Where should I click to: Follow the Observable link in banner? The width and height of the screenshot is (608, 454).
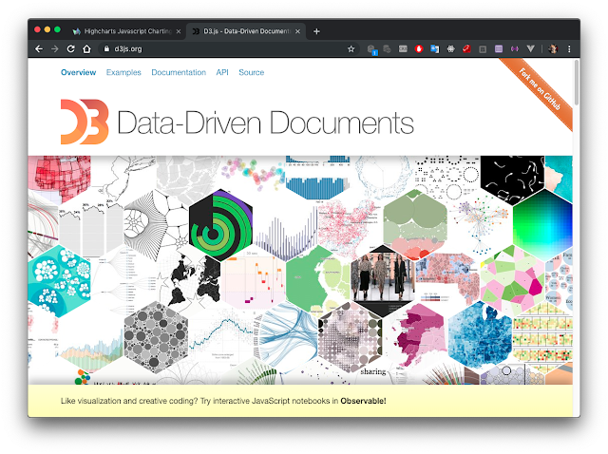(363, 401)
